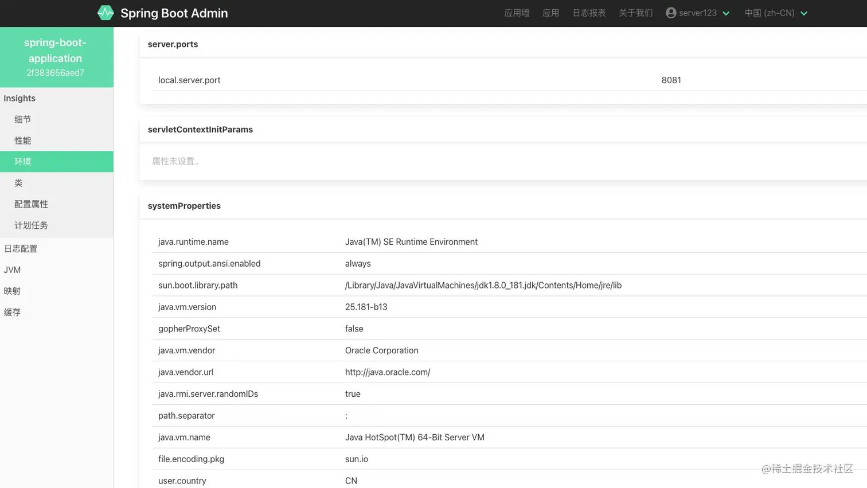The width and height of the screenshot is (867, 488).
Task: Select the java.runtime.name property row
Action: tap(509, 242)
